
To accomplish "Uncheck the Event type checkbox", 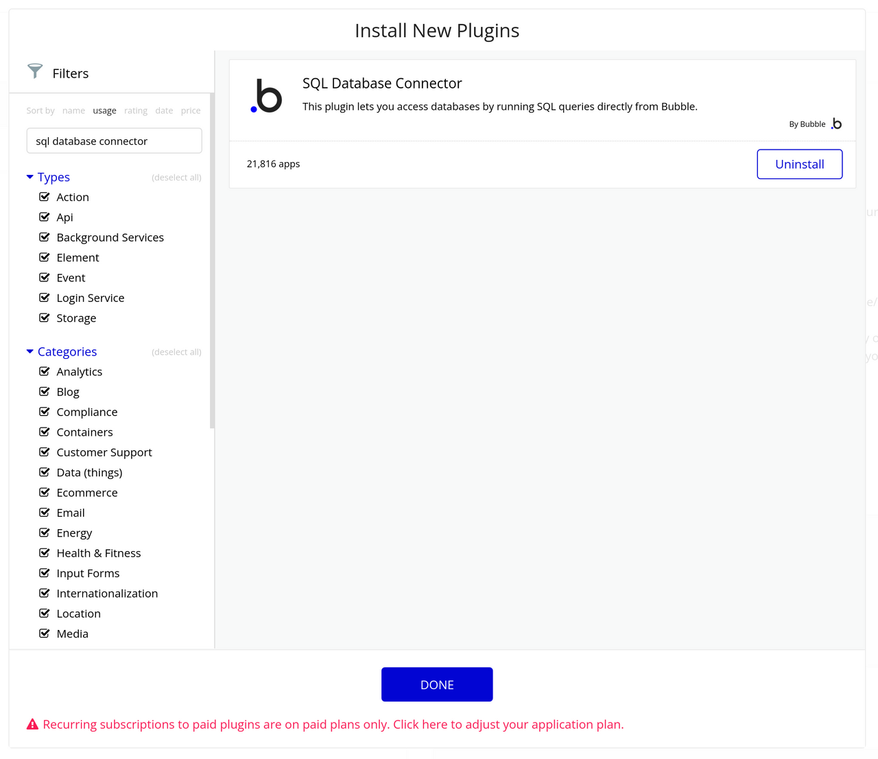I will click(45, 277).
